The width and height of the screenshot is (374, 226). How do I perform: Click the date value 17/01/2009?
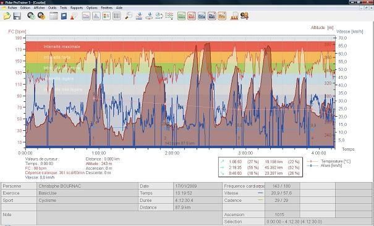pos(198,186)
